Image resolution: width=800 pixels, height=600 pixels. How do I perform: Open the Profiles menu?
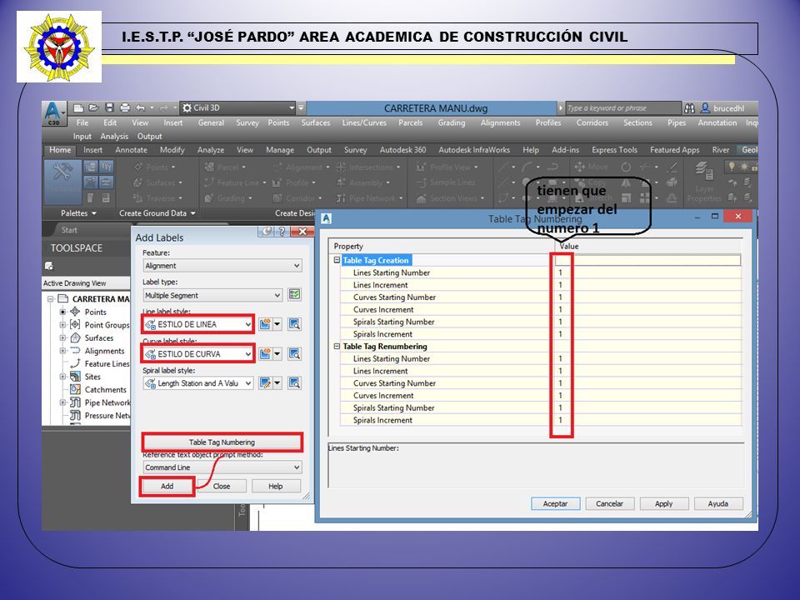548,123
